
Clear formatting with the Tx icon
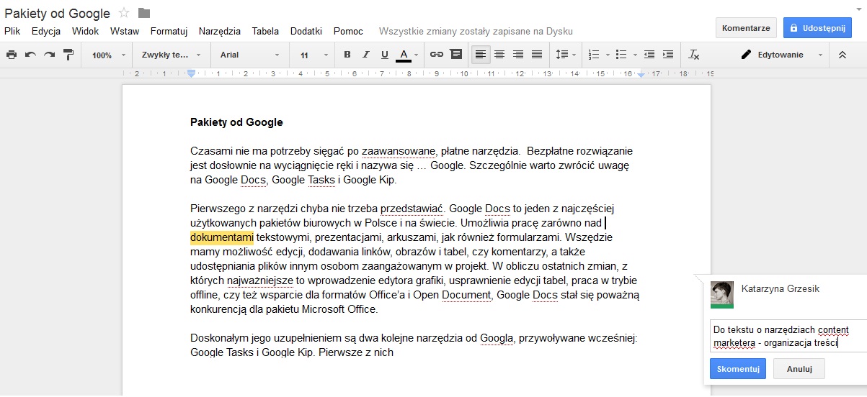coord(694,55)
